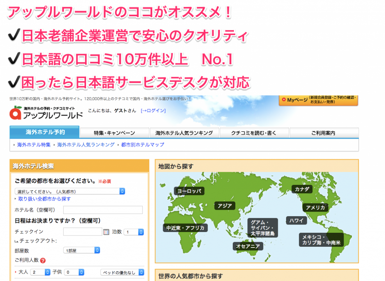Click the 海外ホテル特集 sub-navigation link

[34, 145]
